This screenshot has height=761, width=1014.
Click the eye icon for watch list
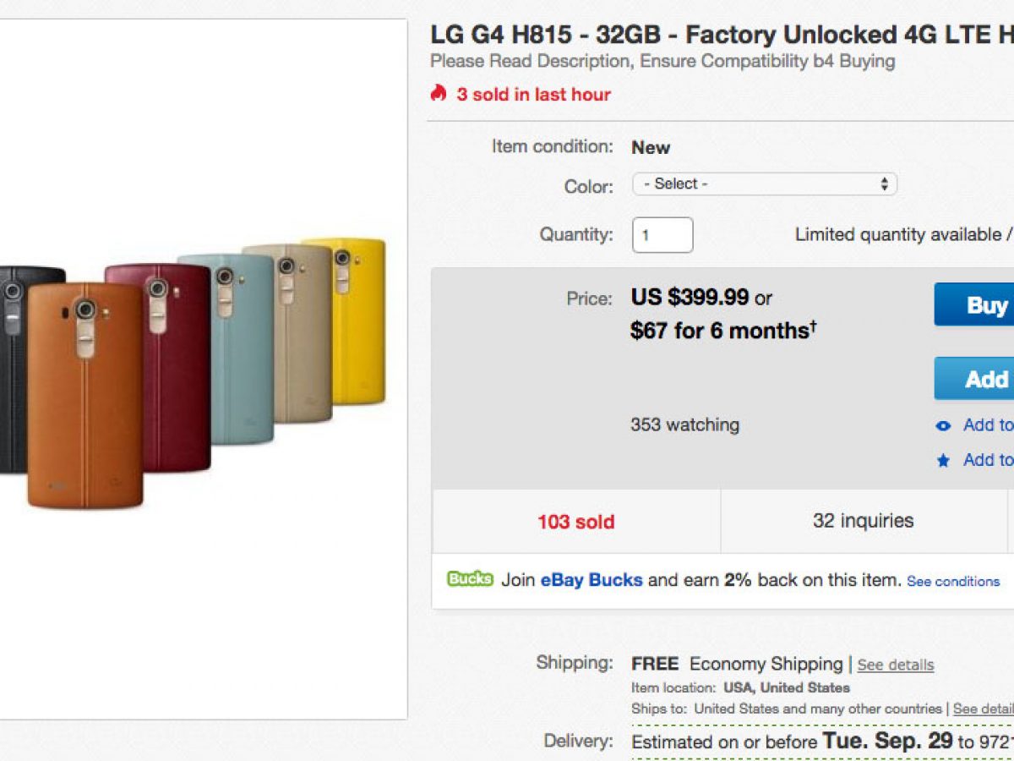point(944,425)
